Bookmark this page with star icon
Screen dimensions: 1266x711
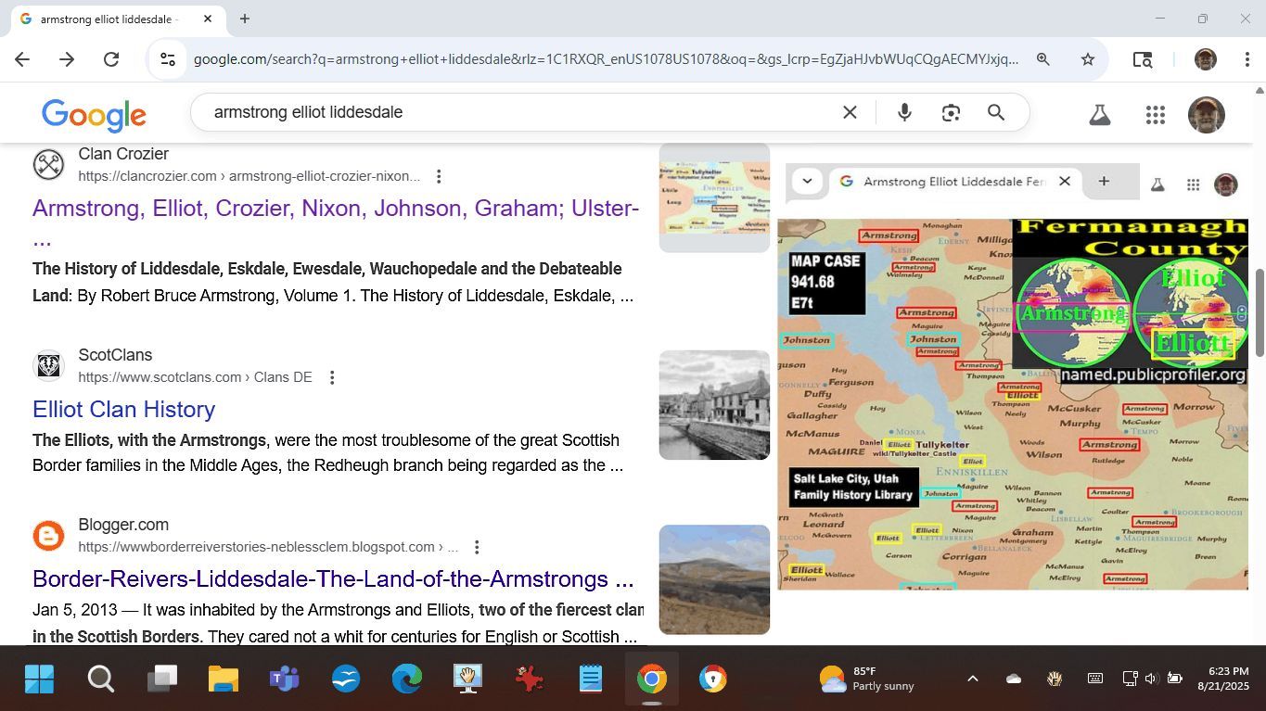tap(1088, 59)
